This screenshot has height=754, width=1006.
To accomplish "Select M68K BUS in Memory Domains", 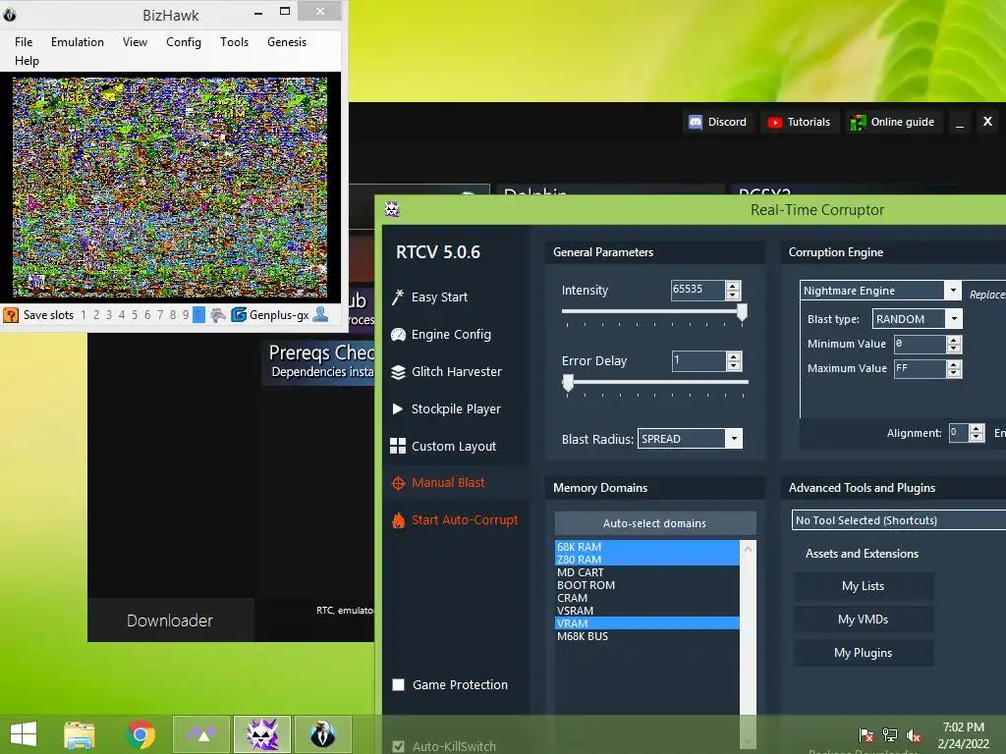I will [646, 636].
